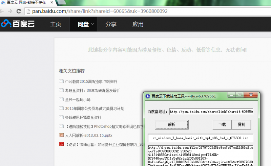This screenshot has height=166, width=271.
Task: Click the parsed download URL text box
Action: click(x=201, y=156)
